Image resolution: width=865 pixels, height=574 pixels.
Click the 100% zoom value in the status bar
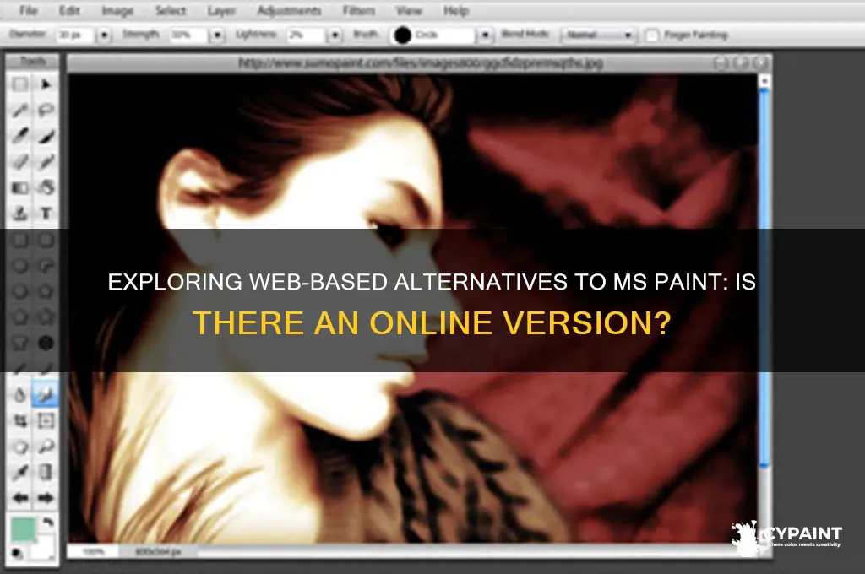pyautogui.click(x=92, y=551)
